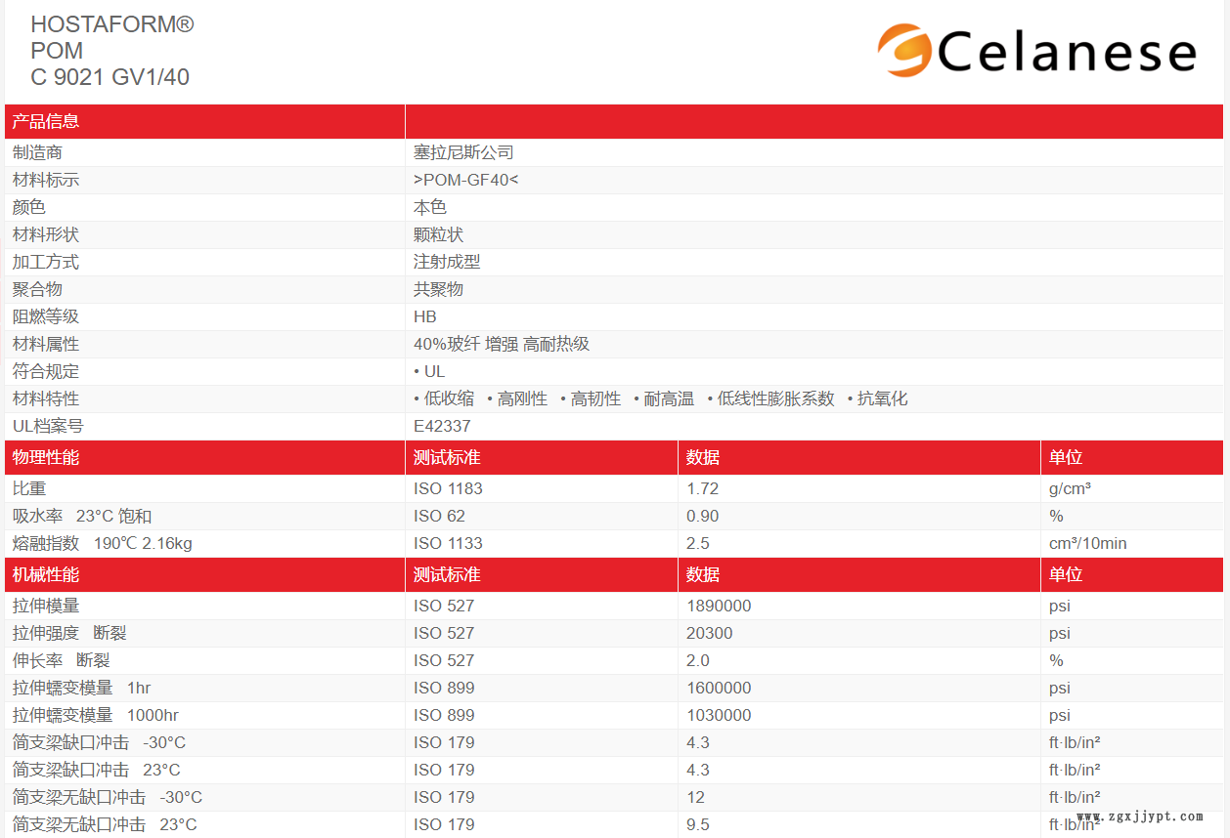
Task: Click the >POM-GF40< material marking value
Action: pos(465,180)
